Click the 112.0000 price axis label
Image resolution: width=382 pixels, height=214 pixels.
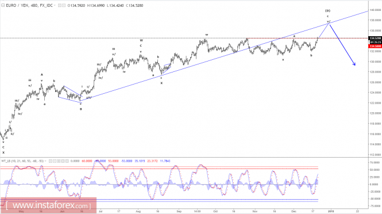point(375,155)
